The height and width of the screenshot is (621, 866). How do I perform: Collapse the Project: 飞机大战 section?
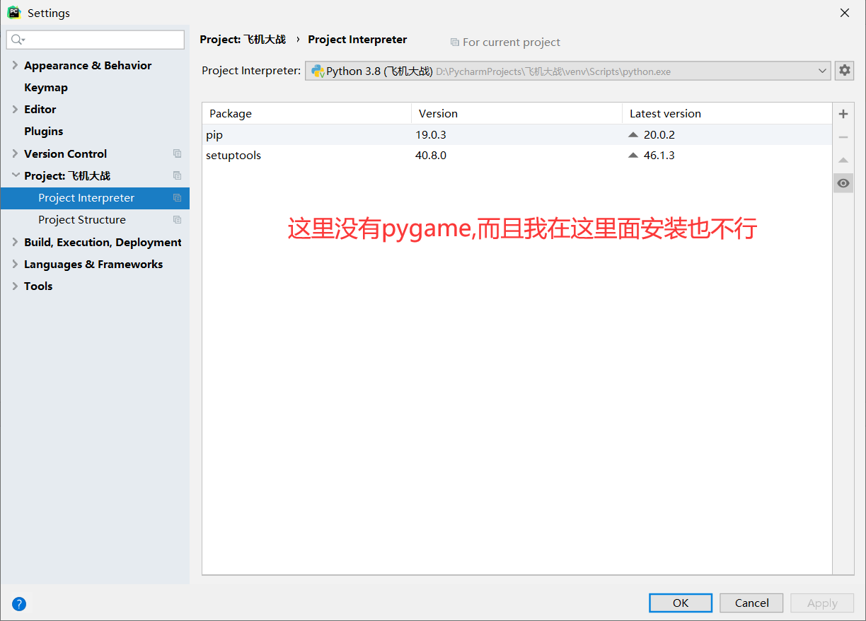(15, 175)
